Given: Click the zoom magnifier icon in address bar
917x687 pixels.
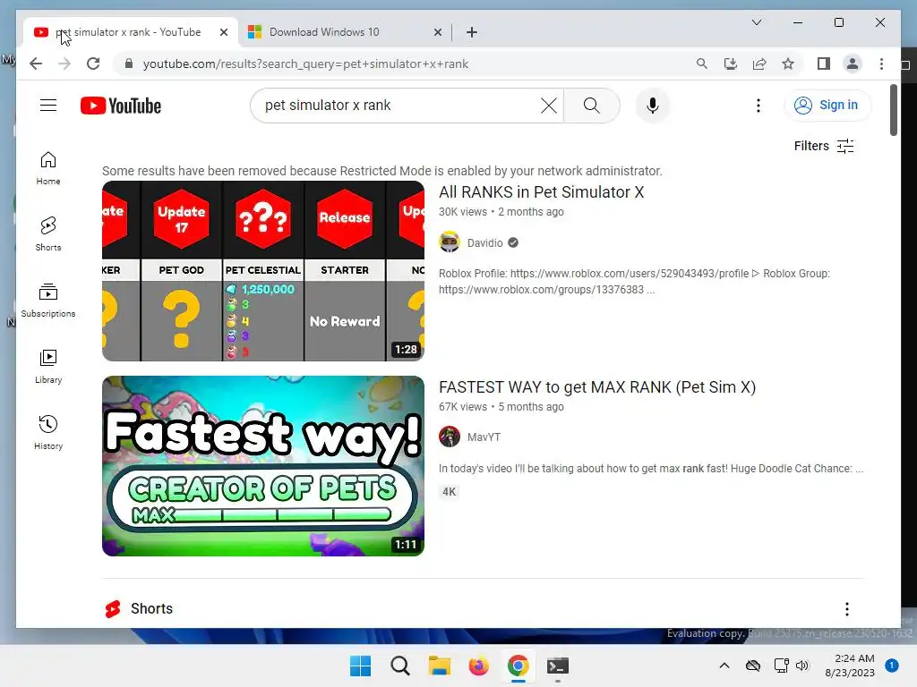Looking at the screenshot, I should [702, 64].
